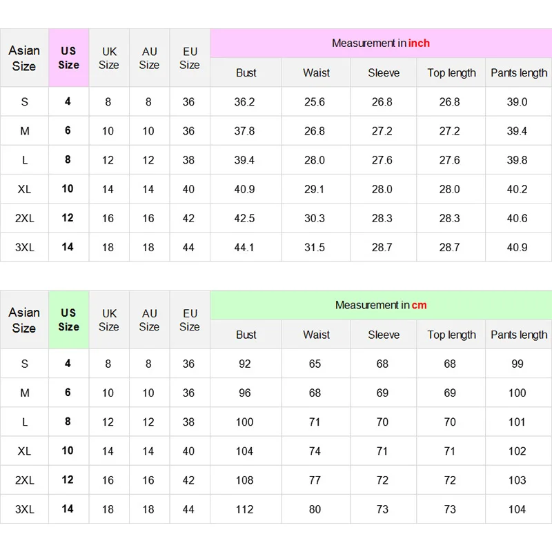The image size is (552, 552).
Task: Click pants length 40.6 for size 2XL
Action: coord(517,218)
